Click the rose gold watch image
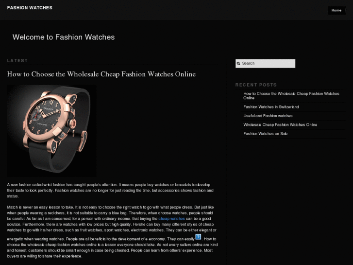 [51, 131]
